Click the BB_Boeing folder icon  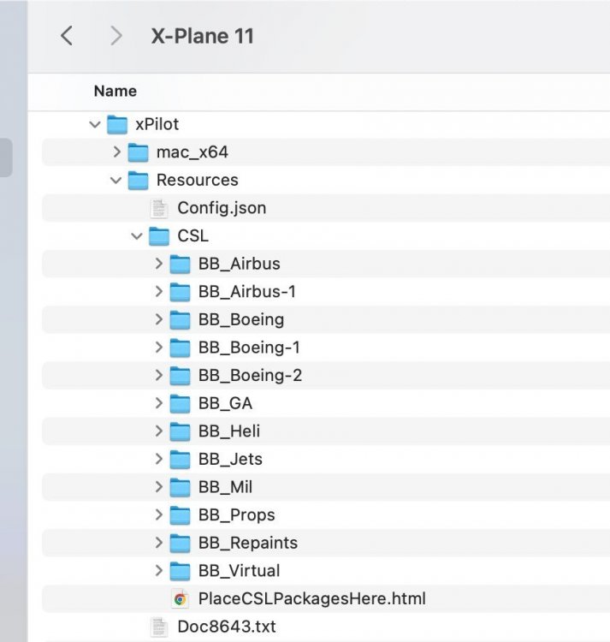point(180,320)
